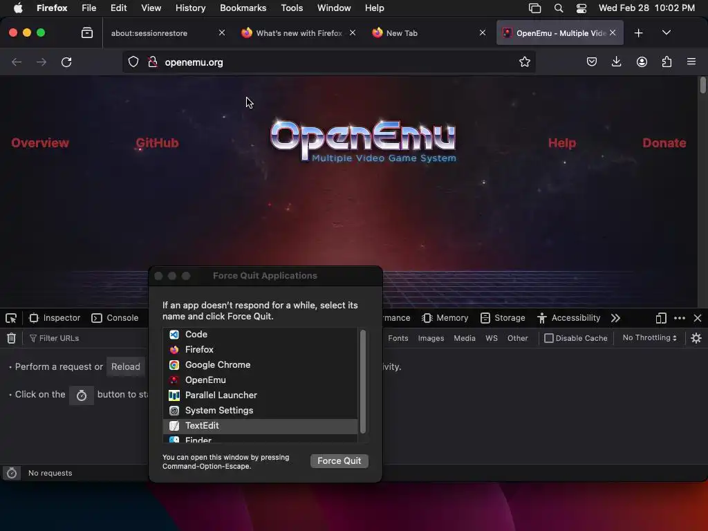Open Firefox View icon in tab bar

87,32
